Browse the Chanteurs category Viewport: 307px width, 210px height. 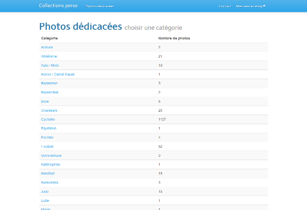[49, 110]
